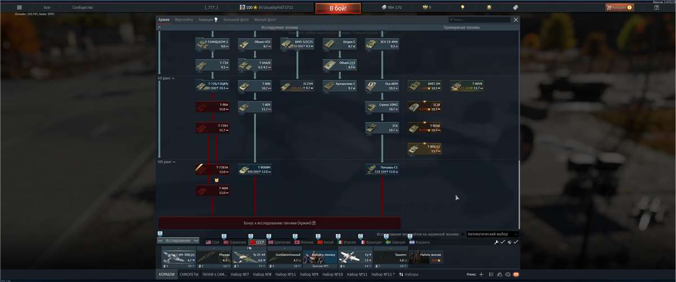The width and height of the screenshot is (676, 282).
Task: Choose the СССР nation flag
Action: (256, 242)
